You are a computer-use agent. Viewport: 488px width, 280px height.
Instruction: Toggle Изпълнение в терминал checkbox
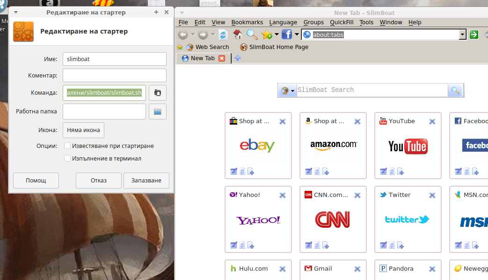click(67, 158)
